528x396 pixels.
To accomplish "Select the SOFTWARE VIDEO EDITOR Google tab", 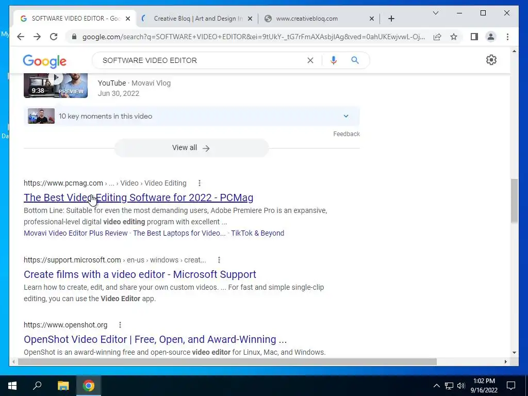I will coord(75,19).
